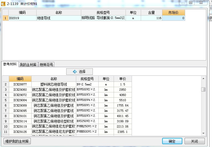212x147 pixels.
Task: Click the price 3199.09 cell
Action: [x=123, y=121]
